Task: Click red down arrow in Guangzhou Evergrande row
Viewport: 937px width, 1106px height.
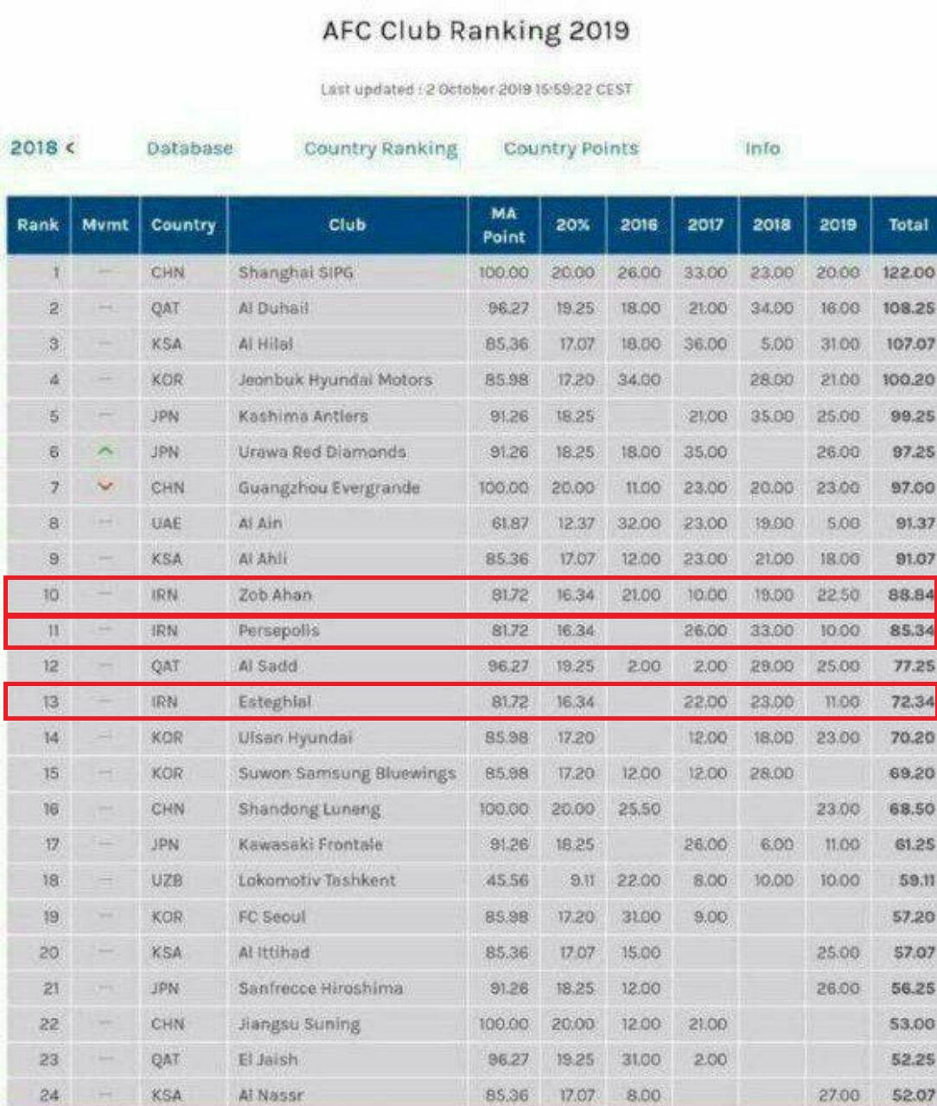Action: pyautogui.click(x=105, y=487)
